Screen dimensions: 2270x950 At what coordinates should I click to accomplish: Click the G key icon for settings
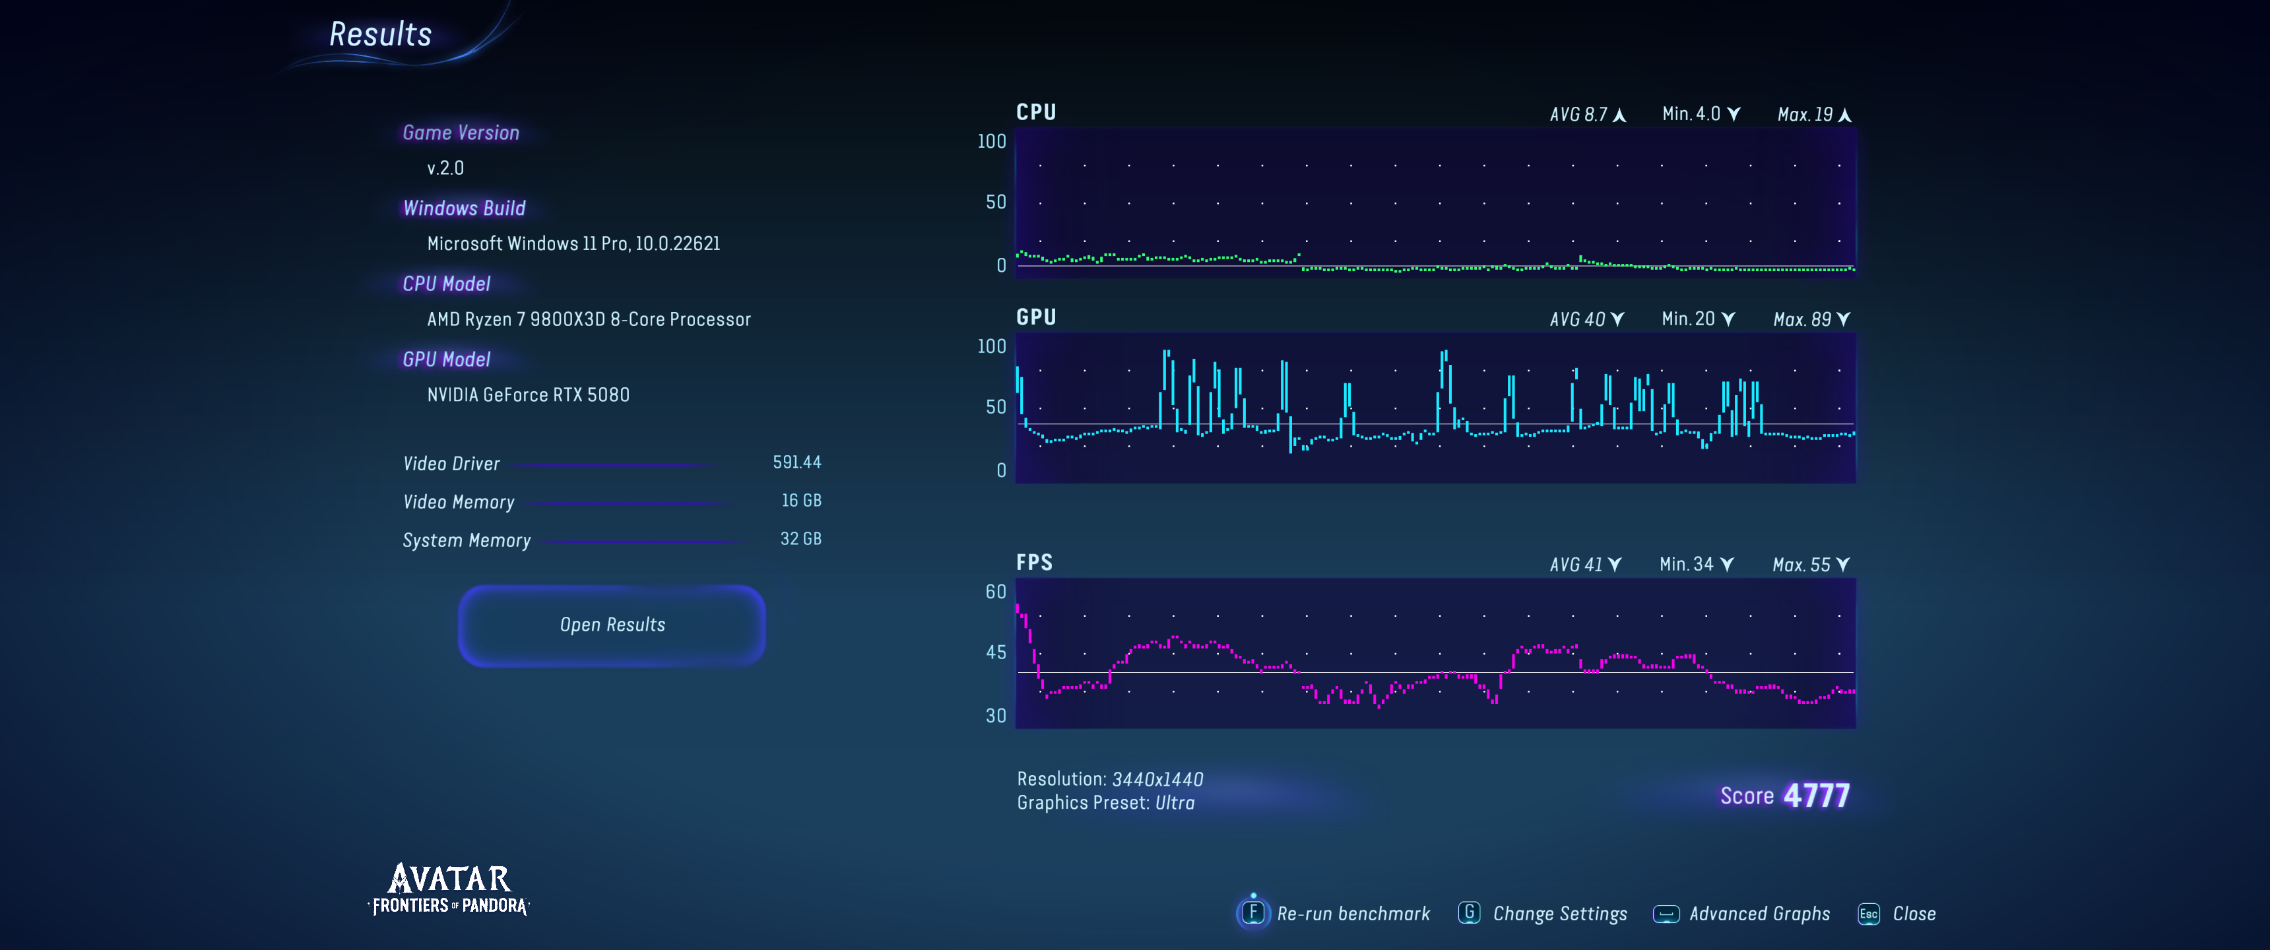pos(1468,913)
